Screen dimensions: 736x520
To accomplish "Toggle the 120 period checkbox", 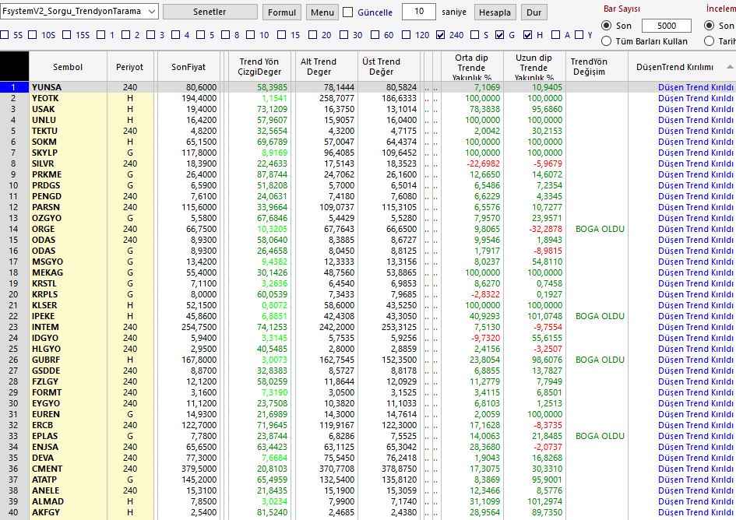I will 406,35.
